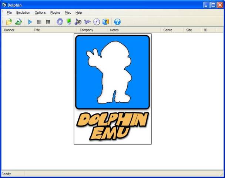225x178 pixels.
Task: Minimize the Dolphin window
Action: click(x=206, y=5)
